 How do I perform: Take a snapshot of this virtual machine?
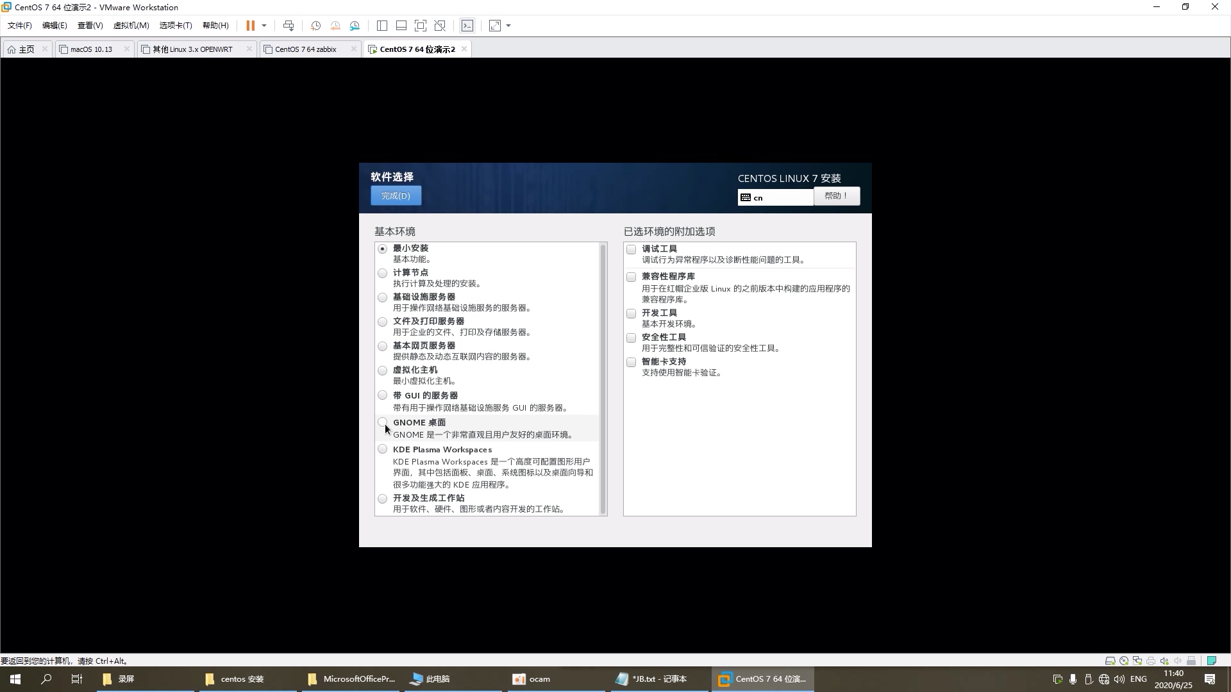coord(315,26)
